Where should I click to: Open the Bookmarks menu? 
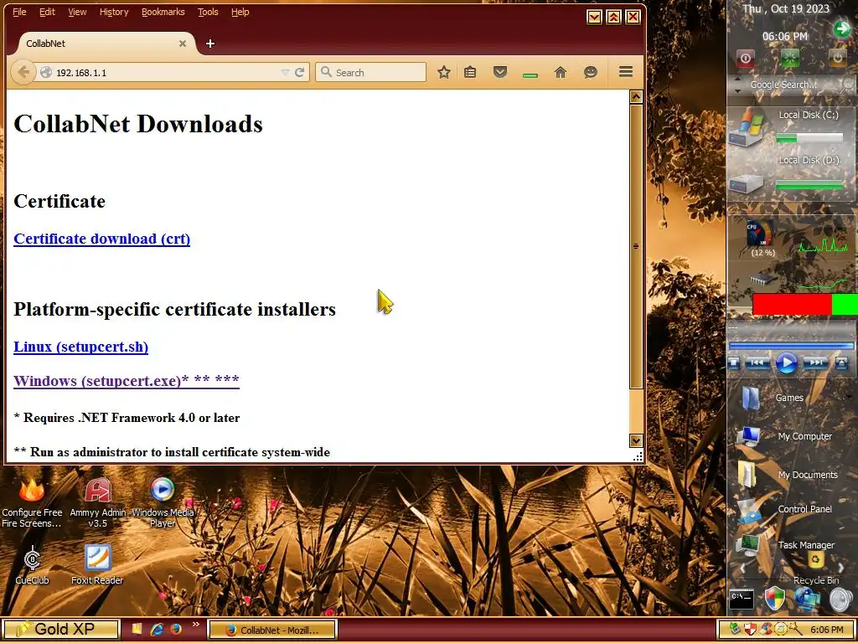pos(163,12)
